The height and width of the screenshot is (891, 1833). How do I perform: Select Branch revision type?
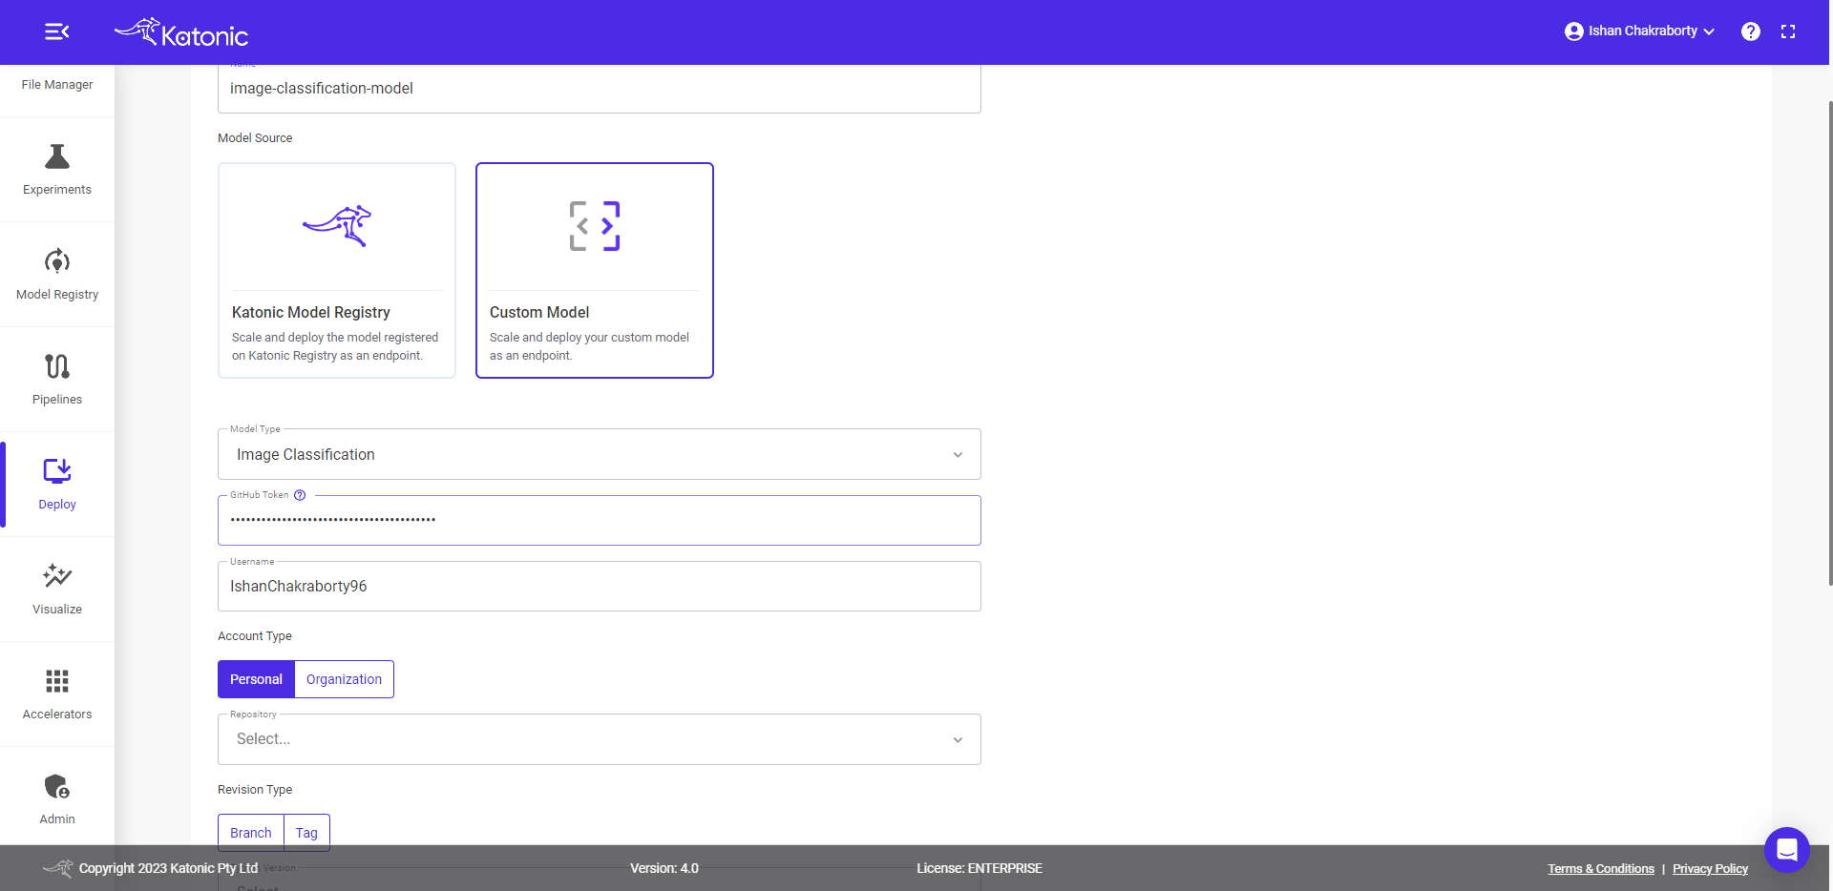pos(251,833)
